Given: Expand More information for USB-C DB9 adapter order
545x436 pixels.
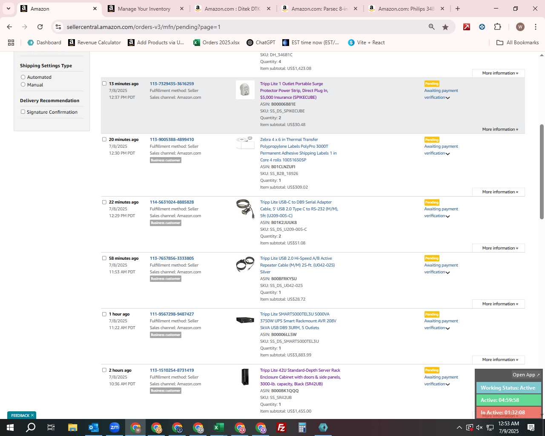Looking at the screenshot, I should (499, 248).
